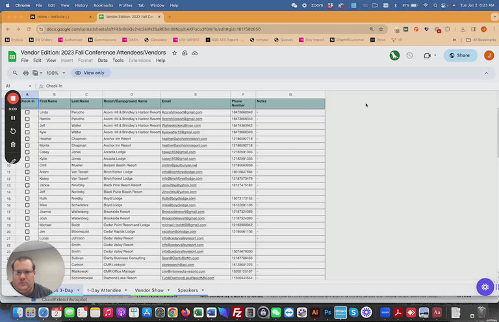
Task: Click the address bar URL field
Action: pyautogui.click(x=203, y=29)
